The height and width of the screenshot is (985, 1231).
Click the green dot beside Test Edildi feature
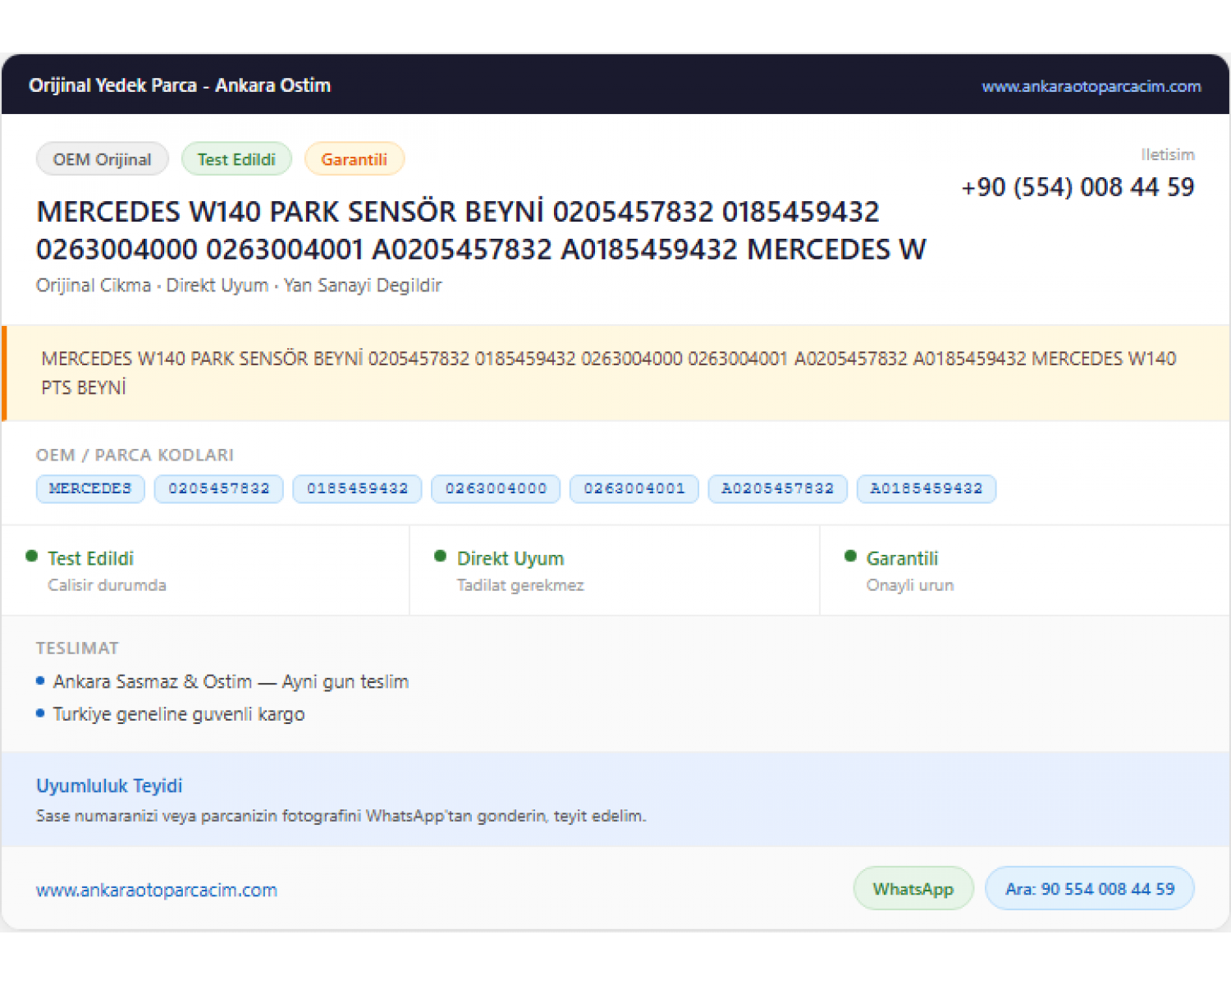pyautogui.click(x=32, y=557)
